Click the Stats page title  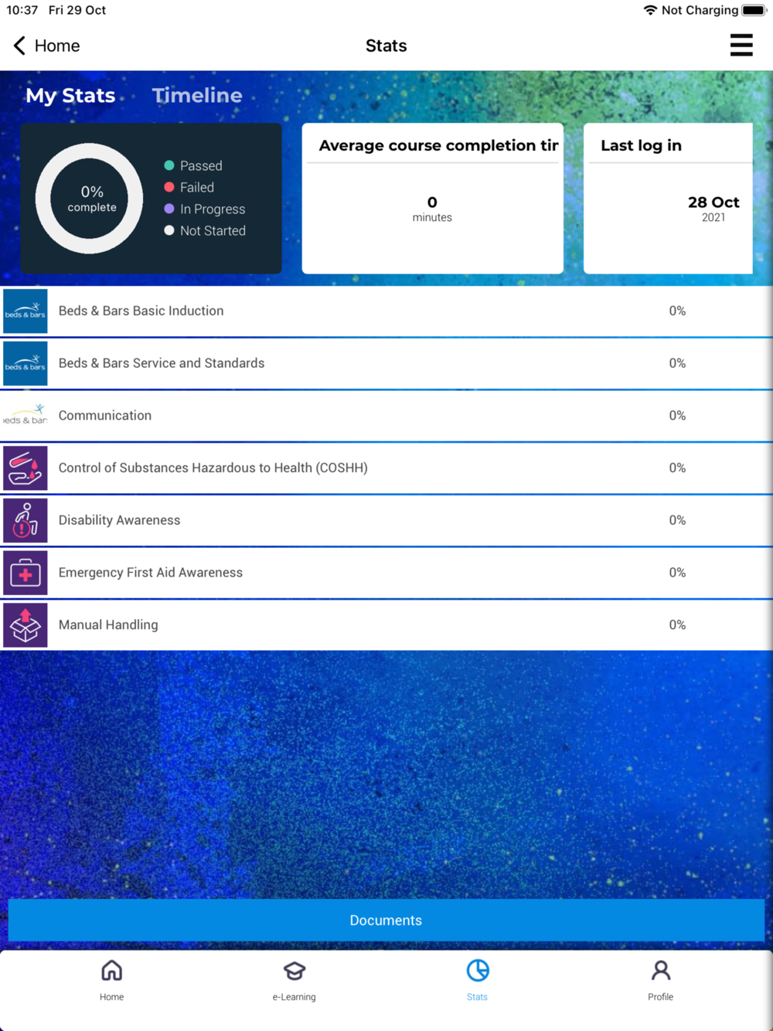pyautogui.click(x=386, y=46)
